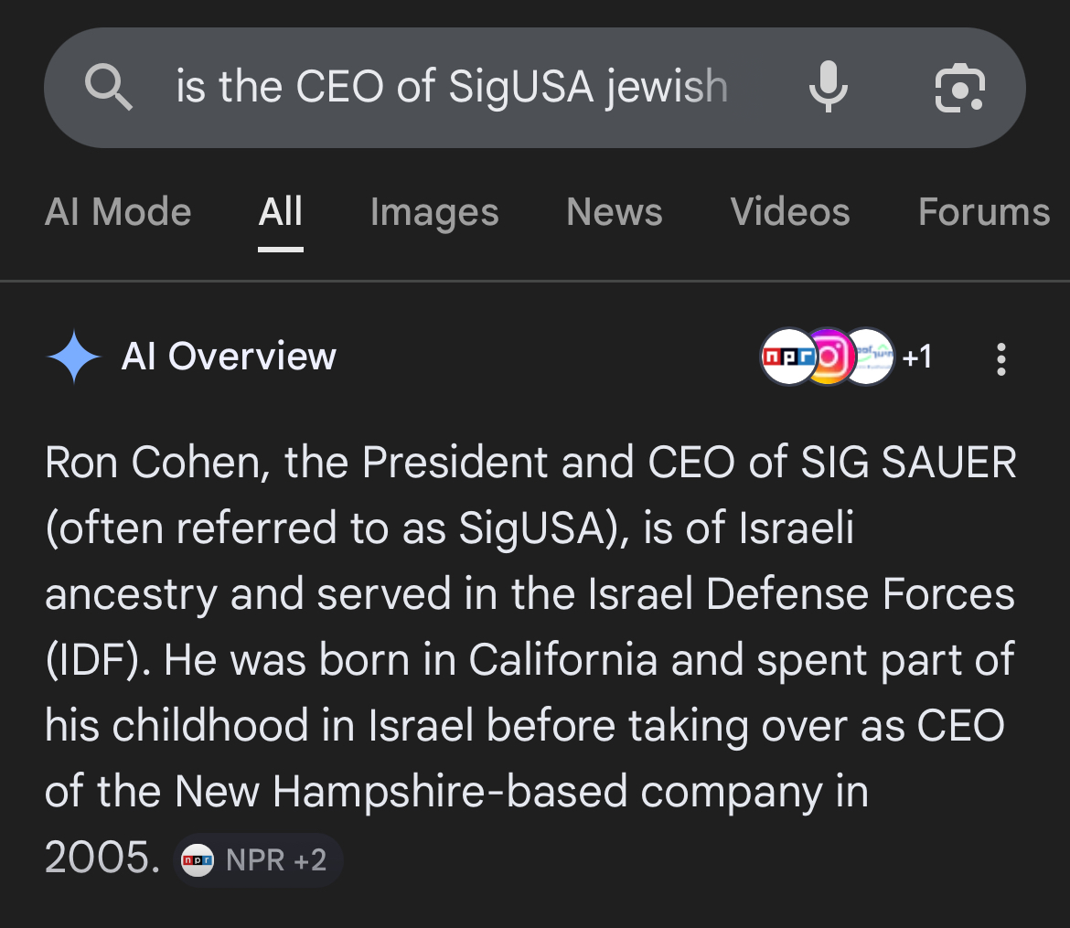Switch to the Images tab
This screenshot has height=928, width=1070.
(434, 212)
